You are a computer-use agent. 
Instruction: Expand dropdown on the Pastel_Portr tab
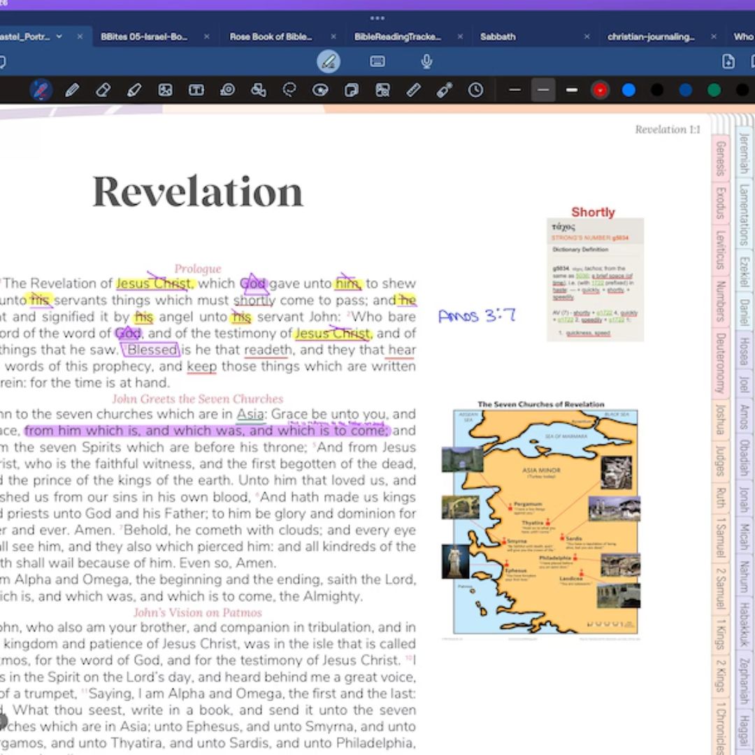click(59, 36)
